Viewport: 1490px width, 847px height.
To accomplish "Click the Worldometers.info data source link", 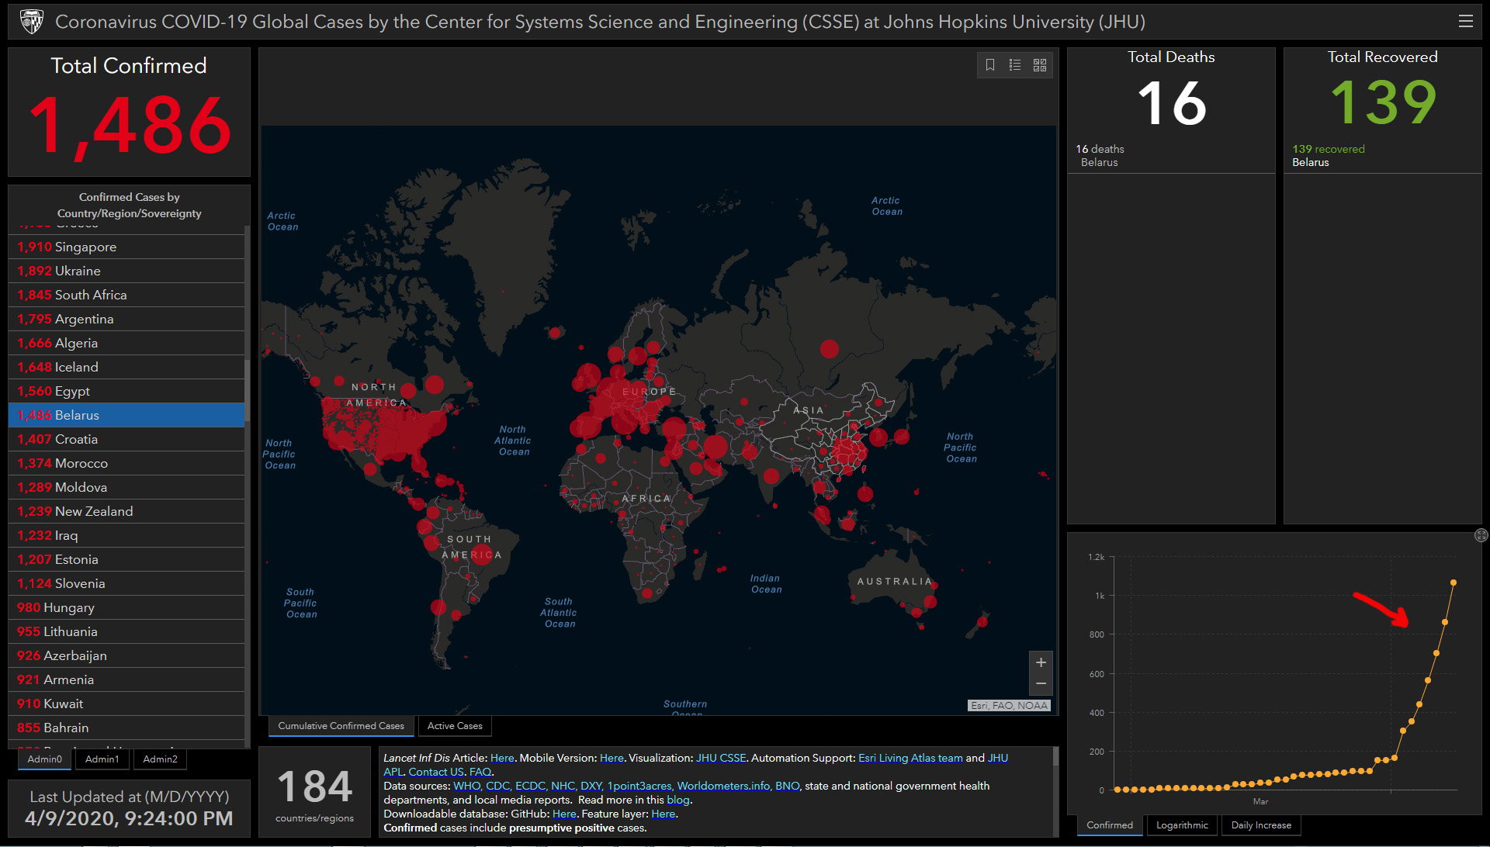I will pos(723,786).
